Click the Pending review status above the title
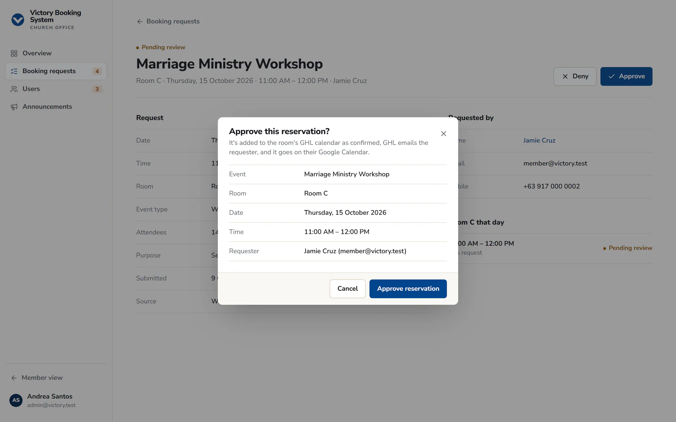This screenshot has width=676, height=422. pyautogui.click(x=161, y=47)
